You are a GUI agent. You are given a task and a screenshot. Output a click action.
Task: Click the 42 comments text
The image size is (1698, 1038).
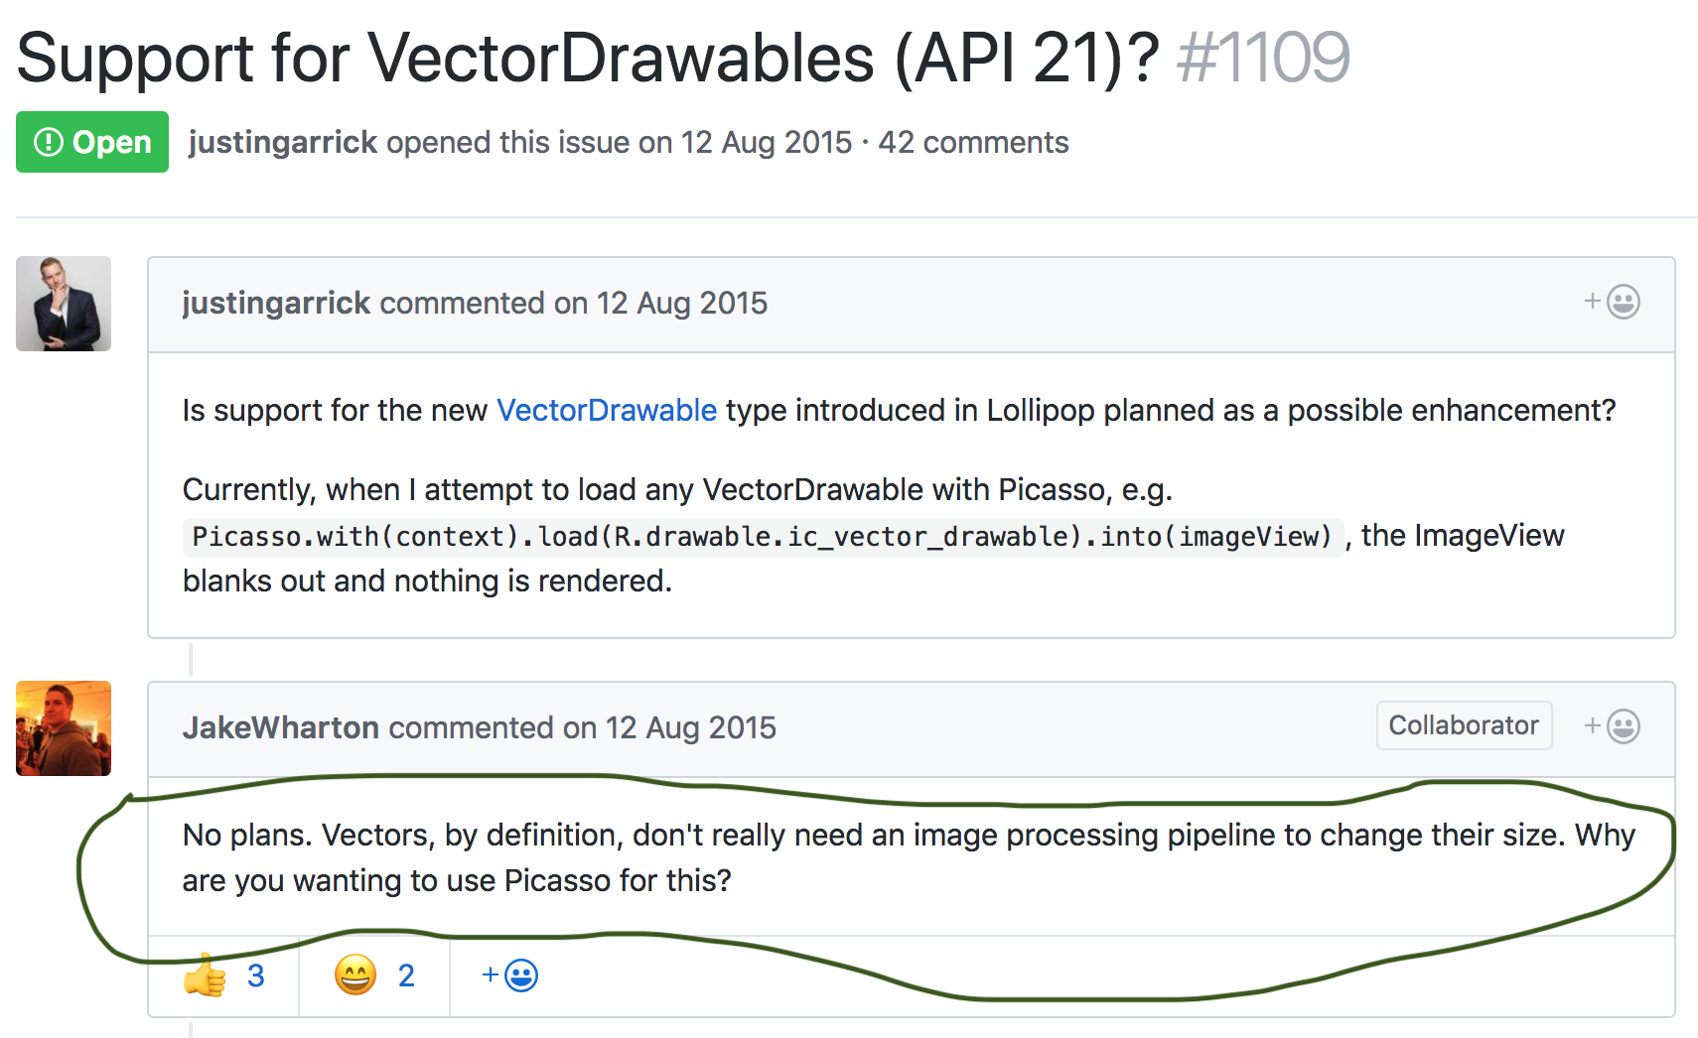pos(973,142)
